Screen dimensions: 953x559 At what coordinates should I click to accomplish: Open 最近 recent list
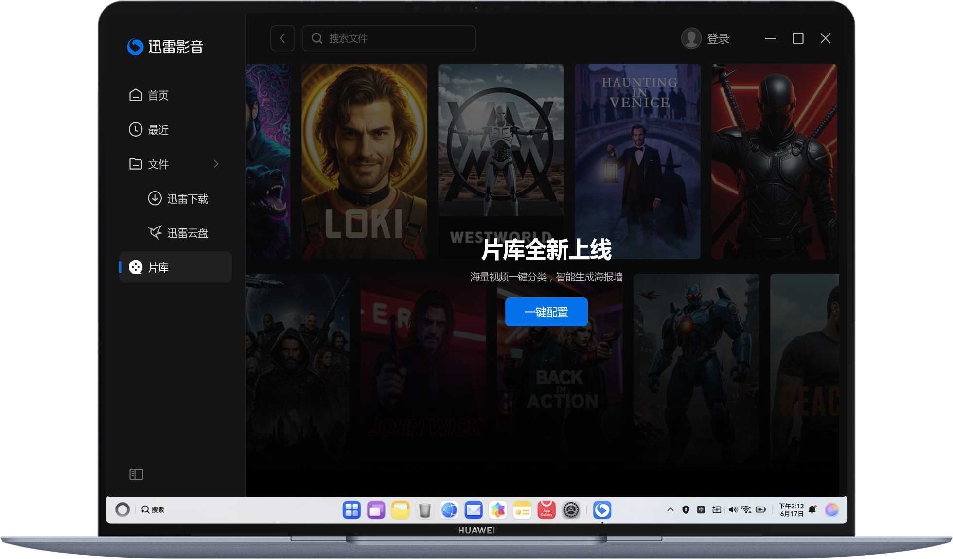[149, 130]
